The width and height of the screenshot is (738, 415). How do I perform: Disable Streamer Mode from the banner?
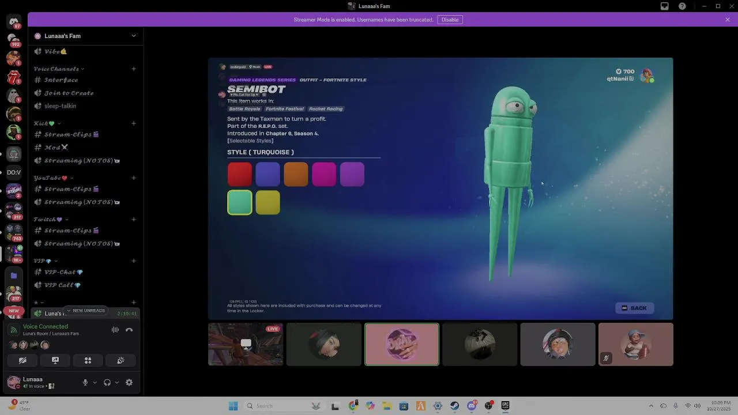pos(450,20)
